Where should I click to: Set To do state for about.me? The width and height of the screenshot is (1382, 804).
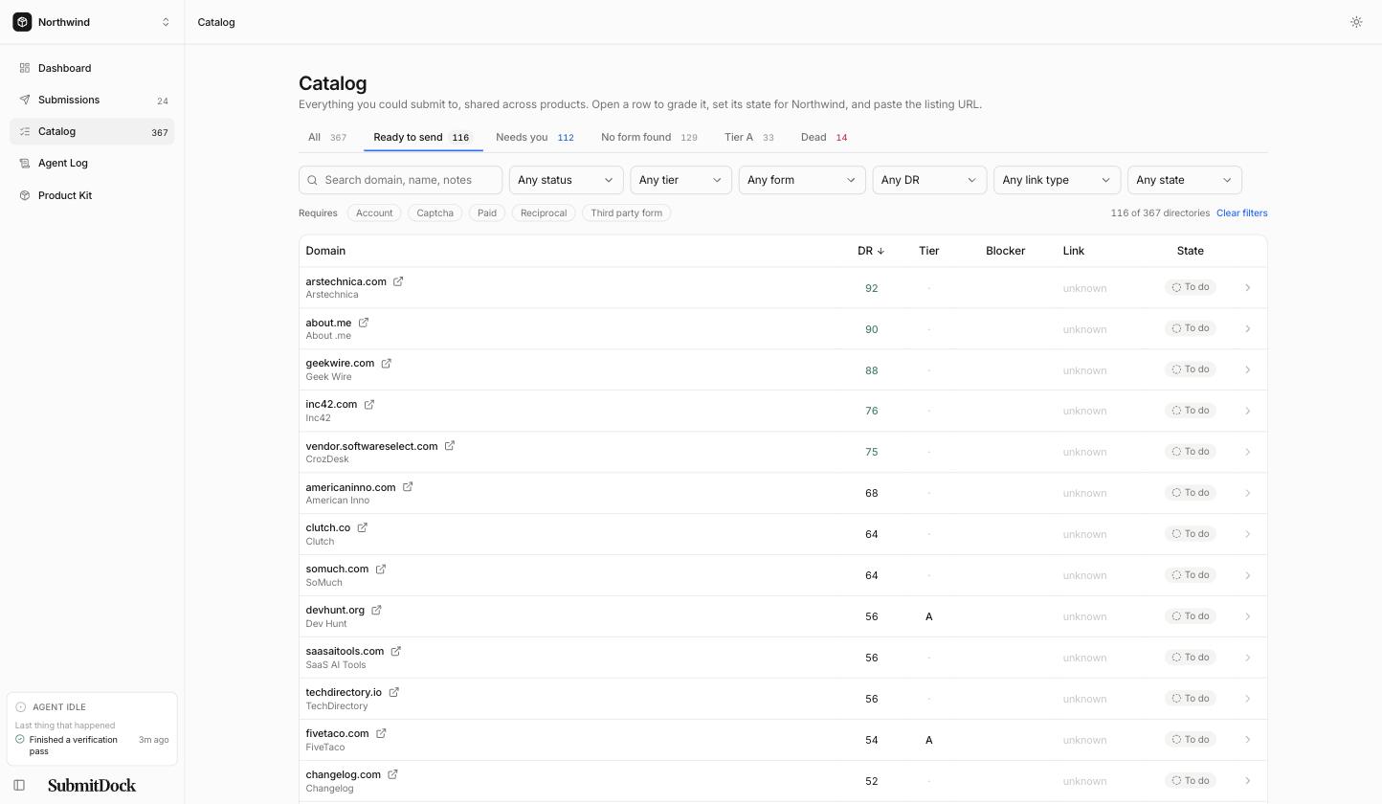tap(1191, 328)
